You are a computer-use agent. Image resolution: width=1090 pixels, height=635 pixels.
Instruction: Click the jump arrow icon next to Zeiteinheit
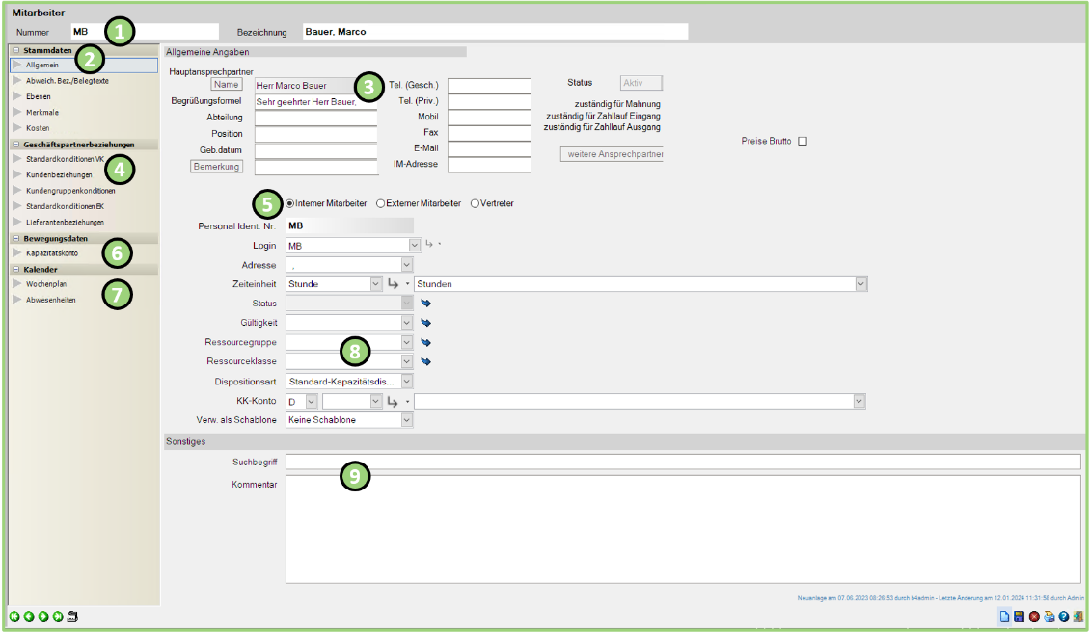394,284
